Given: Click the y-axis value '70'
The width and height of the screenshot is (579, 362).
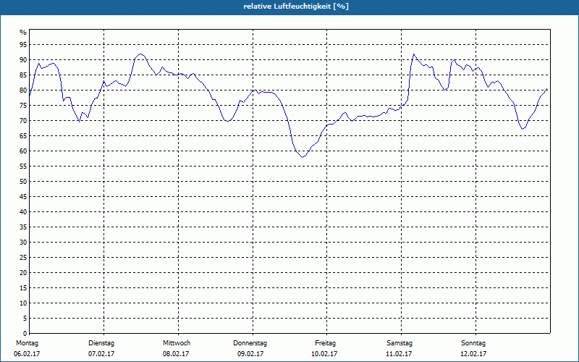Looking at the screenshot, I should 23,121.
